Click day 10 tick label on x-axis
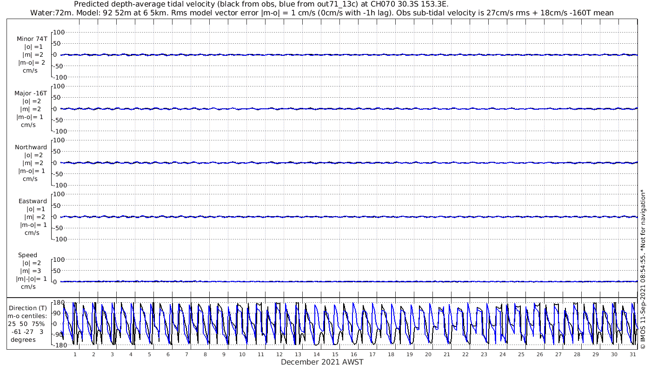 pyautogui.click(x=242, y=354)
